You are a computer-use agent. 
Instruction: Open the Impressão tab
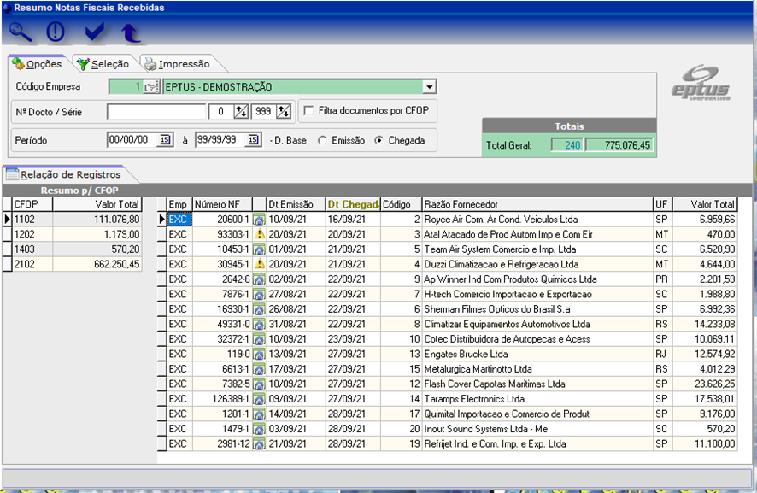click(x=176, y=64)
